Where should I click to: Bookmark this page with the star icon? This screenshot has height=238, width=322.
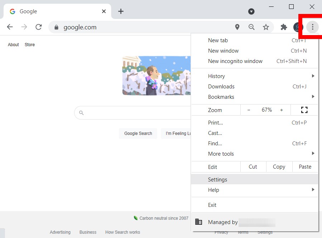tap(266, 27)
